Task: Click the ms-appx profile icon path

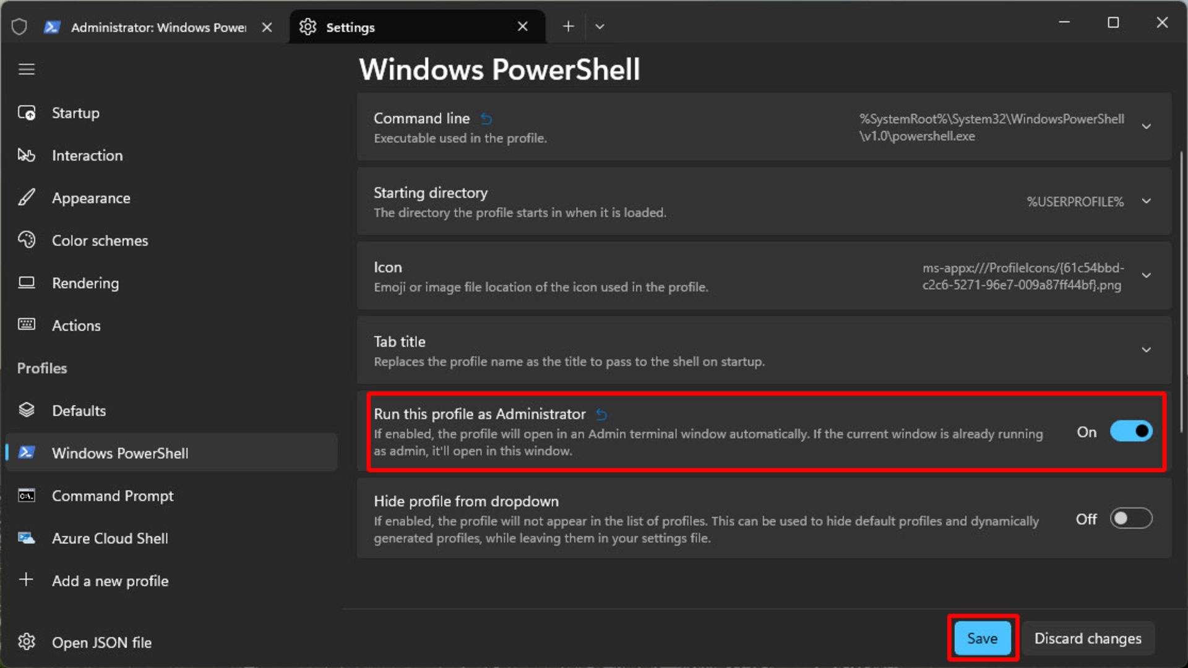Action: coord(1023,276)
